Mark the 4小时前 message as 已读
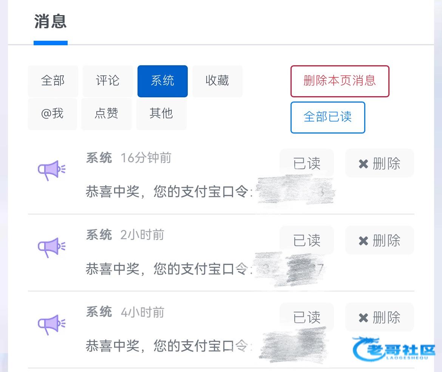The height and width of the screenshot is (372, 442). tap(306, 317)
